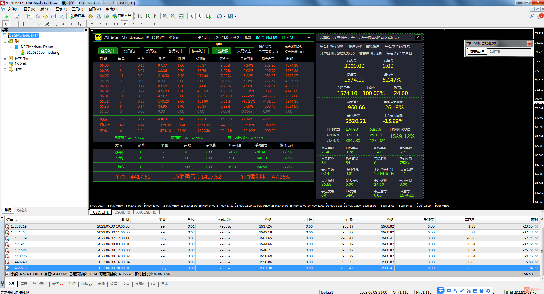Viewport: 544px width, 294px height.
Task: Select the vertical line drawing tool
Action: pyautogui.click(x=23, y=24)
